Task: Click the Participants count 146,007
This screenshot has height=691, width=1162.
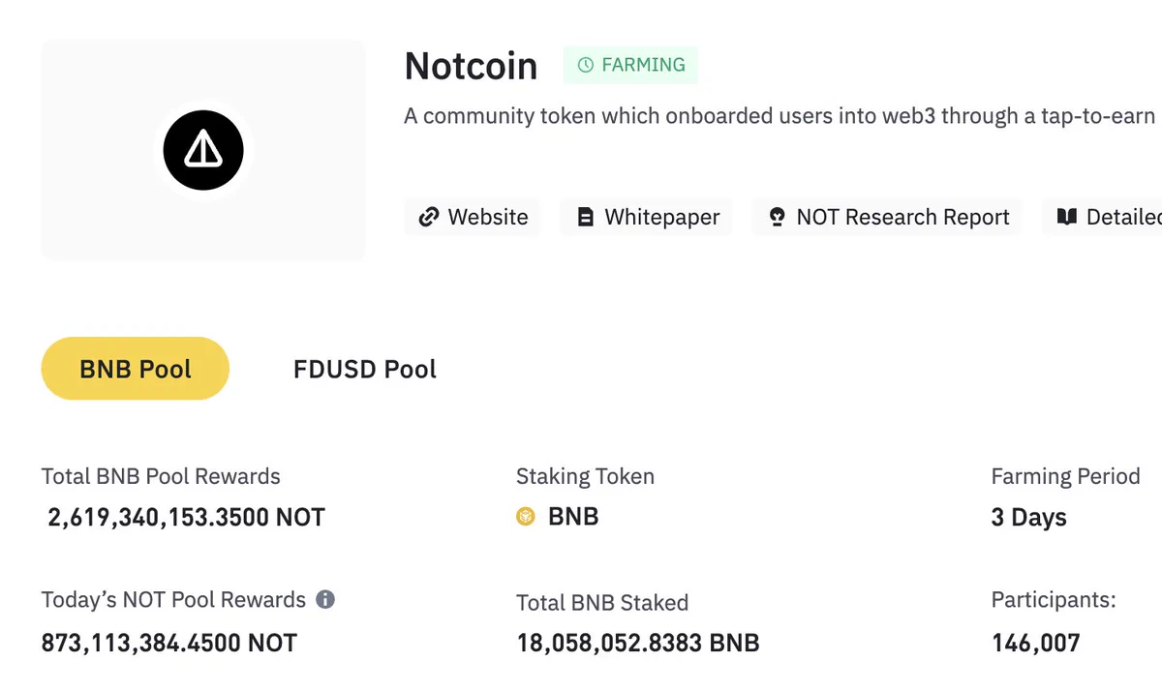Action: pyautogui.click(x=1035, y=642)
